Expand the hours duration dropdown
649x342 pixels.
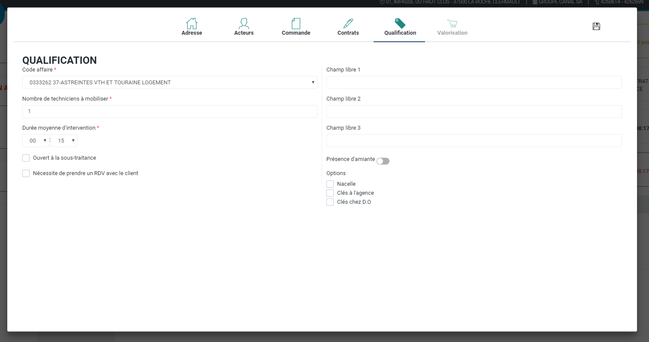36,141
